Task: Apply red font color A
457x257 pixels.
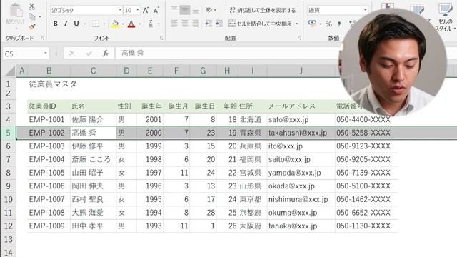Action: coord(131,24)
